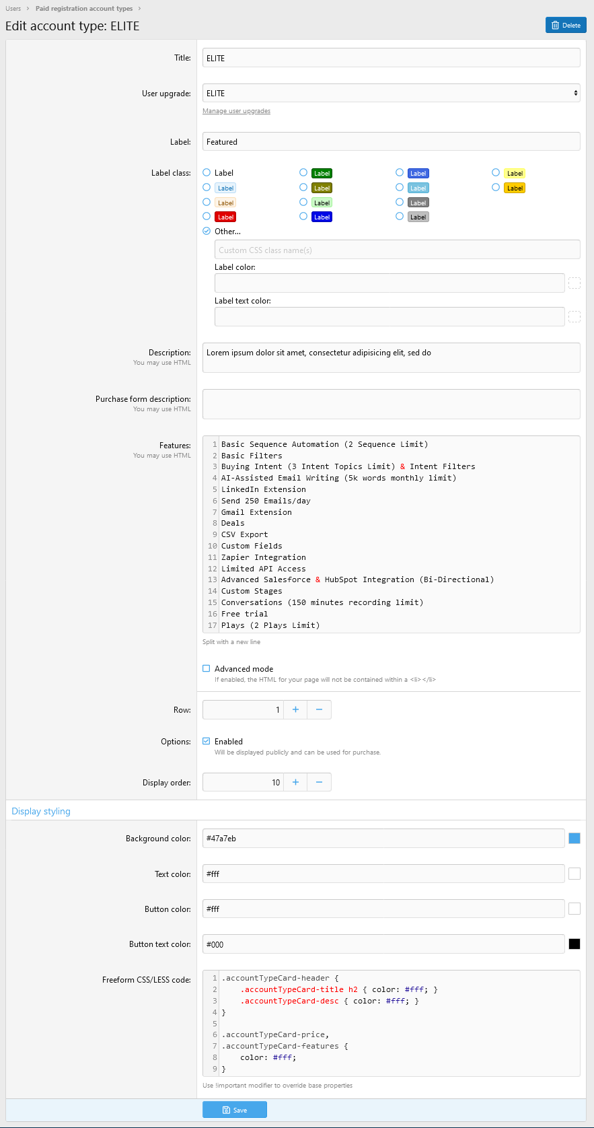Image resolution: width=594 pixels, height=1128 pixels.
Task: Select the red Label class radio
Action: 207,217
